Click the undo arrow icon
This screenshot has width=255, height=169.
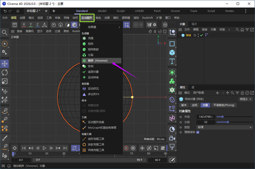tap(5, 11)
